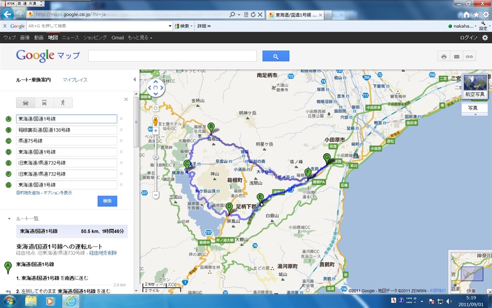Open the address bar search dropdown arrow
The image size is (492, 308).
tap(239, 15)
